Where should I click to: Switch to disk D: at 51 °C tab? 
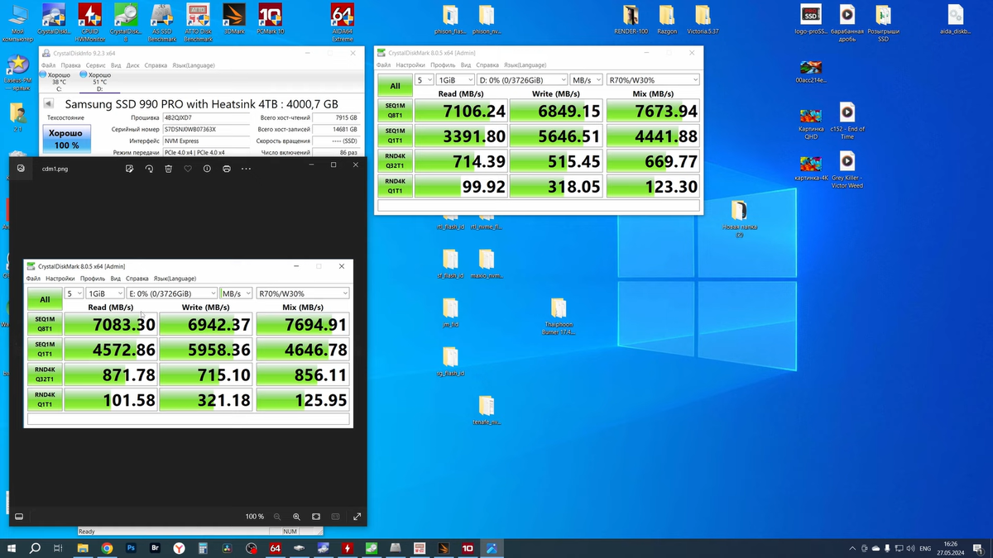[99, 81]
